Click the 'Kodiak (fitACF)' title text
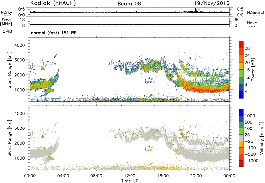This screenshot has height=183, width=265. tap(53, 3)
